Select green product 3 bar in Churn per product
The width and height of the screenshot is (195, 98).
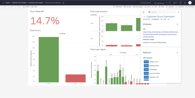point(127,28)
